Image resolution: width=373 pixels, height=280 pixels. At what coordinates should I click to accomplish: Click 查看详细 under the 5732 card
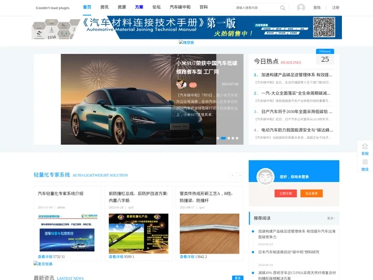[x=45, y=257]
